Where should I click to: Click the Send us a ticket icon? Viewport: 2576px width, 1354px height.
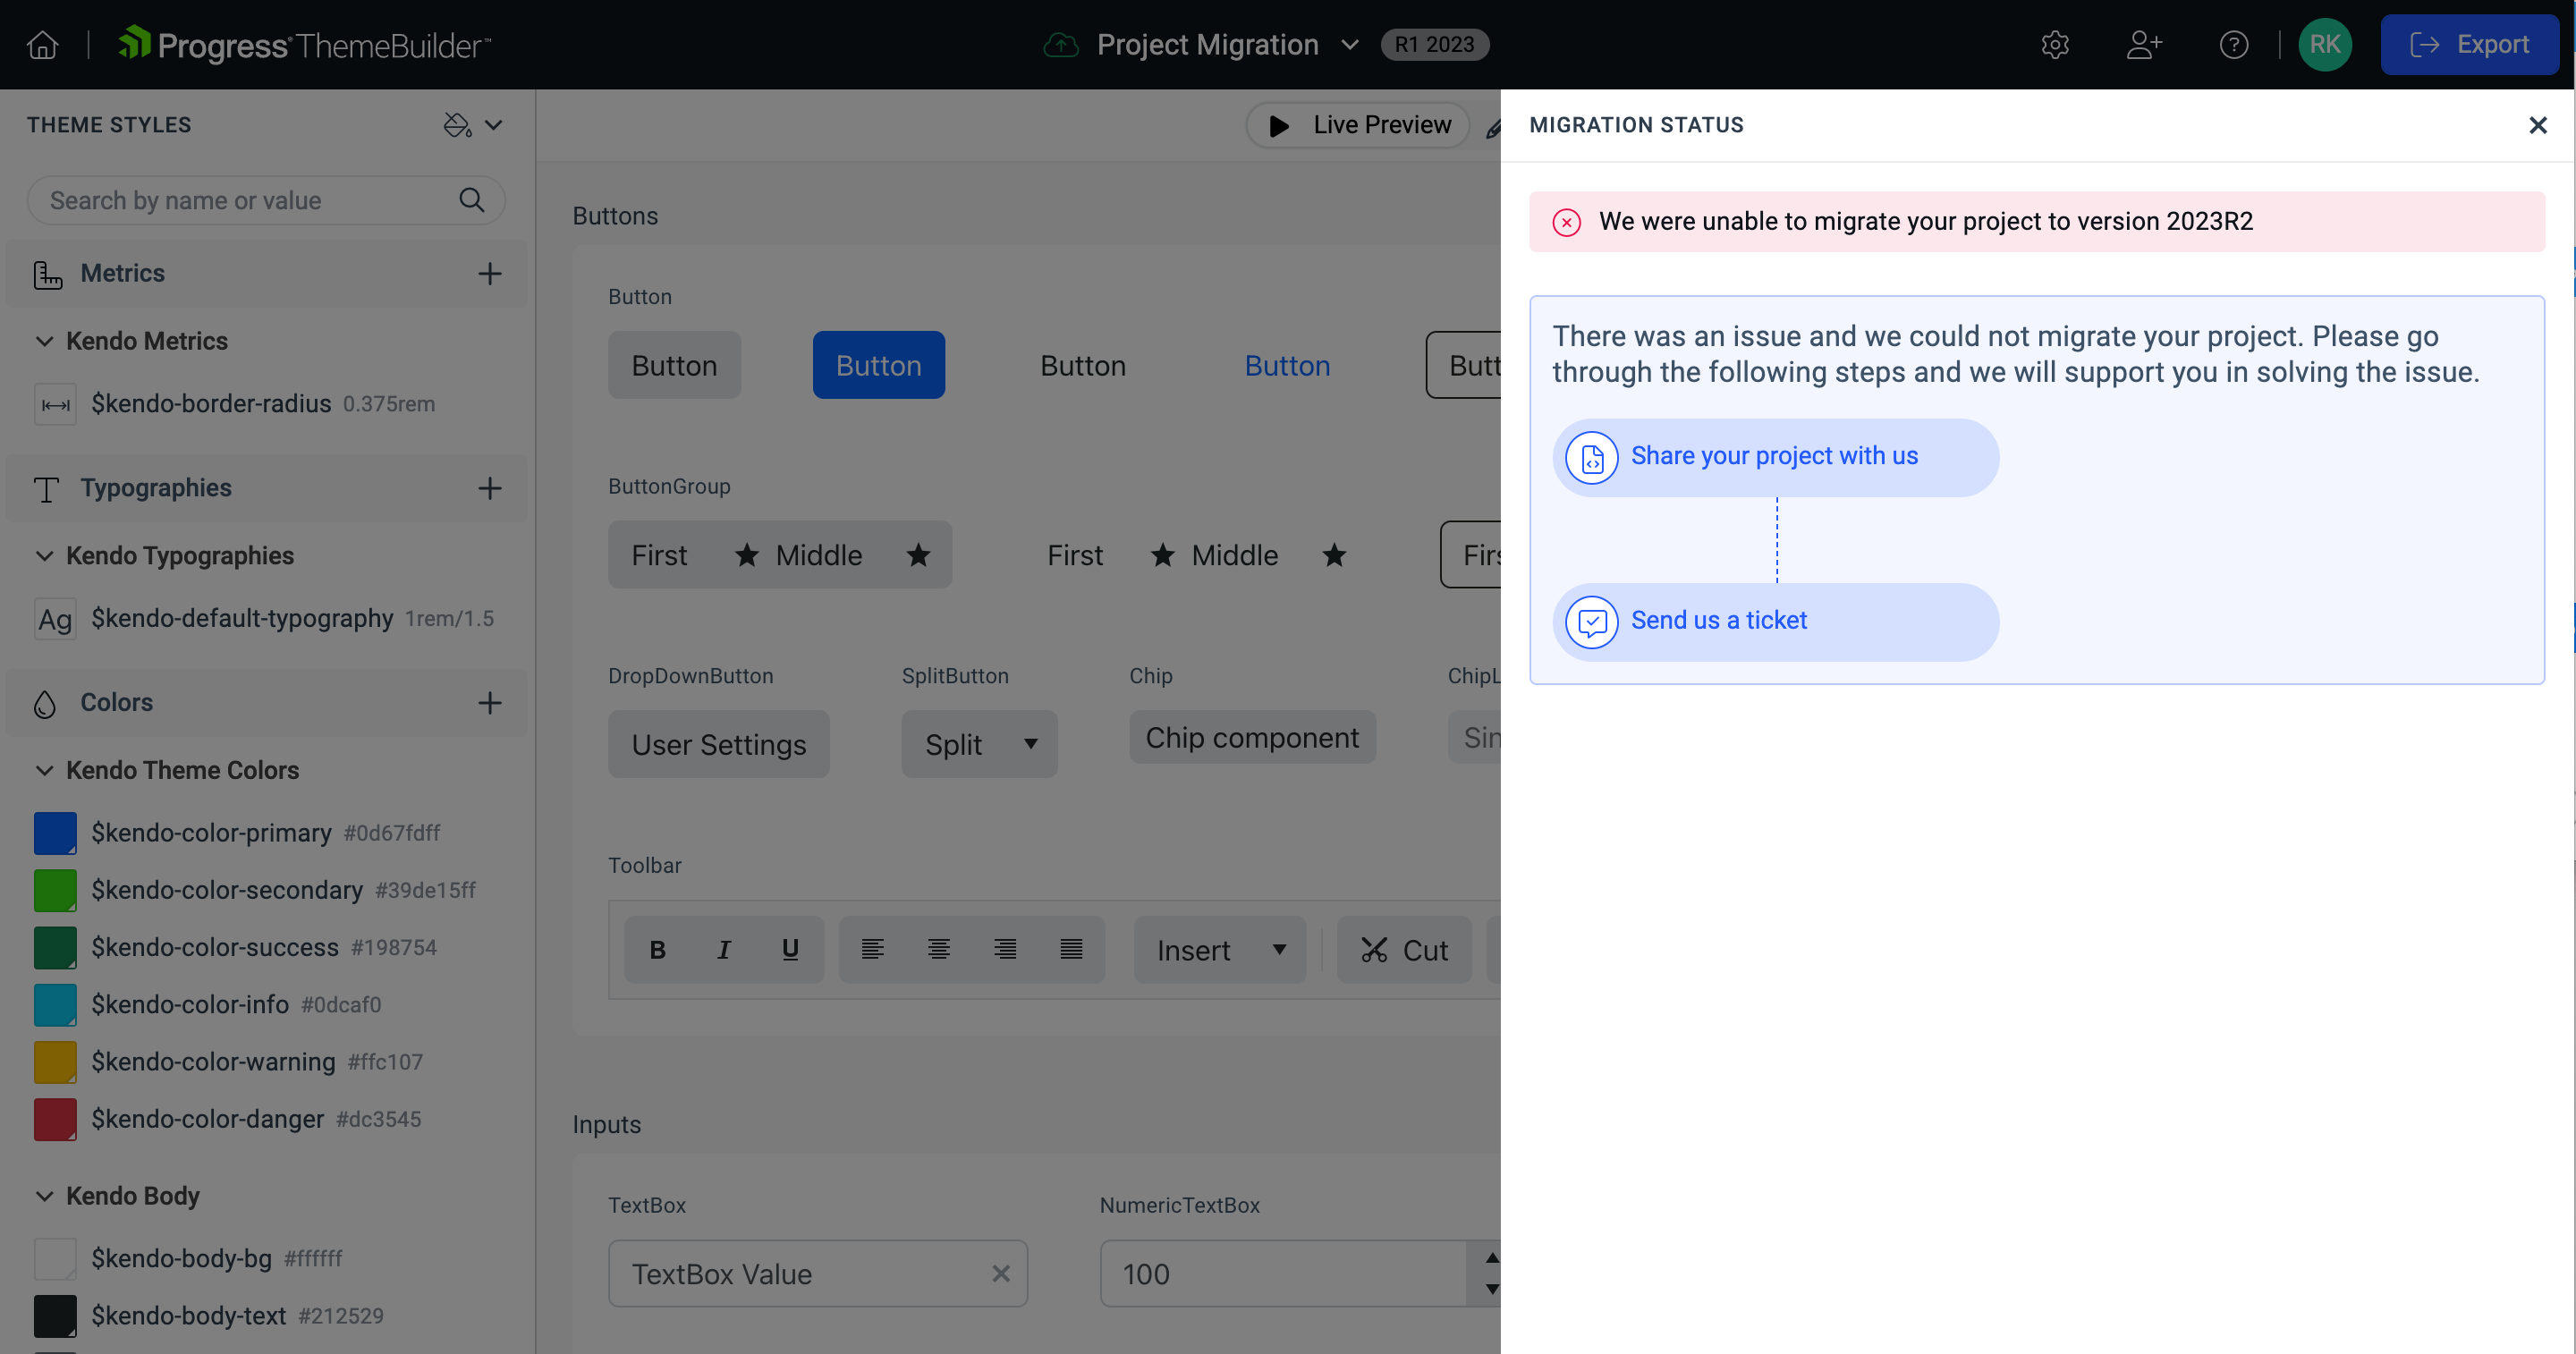pos(1591,620)
